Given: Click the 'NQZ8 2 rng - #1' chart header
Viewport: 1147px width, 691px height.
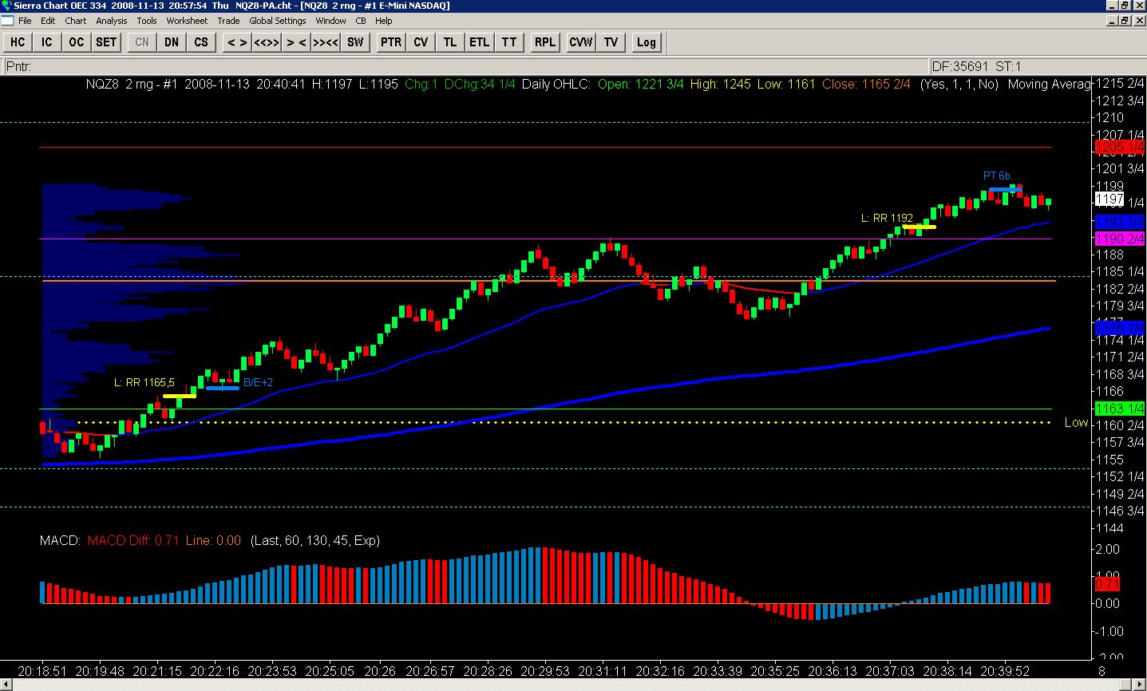Looking at the screenshot, I should (132, 84).
